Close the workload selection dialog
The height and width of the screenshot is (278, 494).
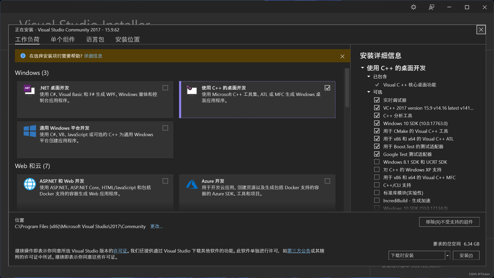coord(481,30)
